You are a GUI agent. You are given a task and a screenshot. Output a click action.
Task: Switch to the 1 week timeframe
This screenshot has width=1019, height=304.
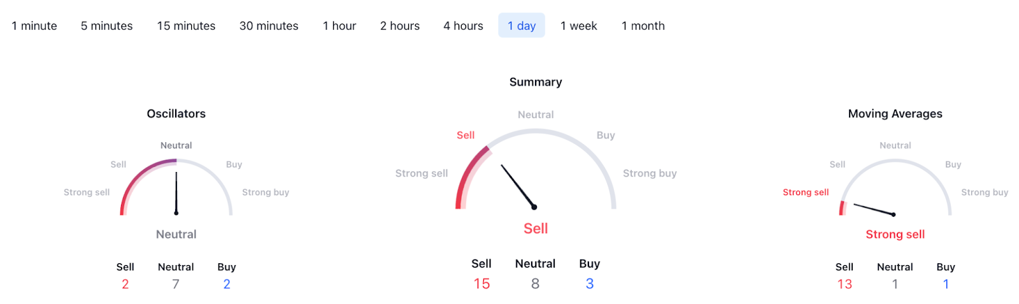(x=578, y=26)
